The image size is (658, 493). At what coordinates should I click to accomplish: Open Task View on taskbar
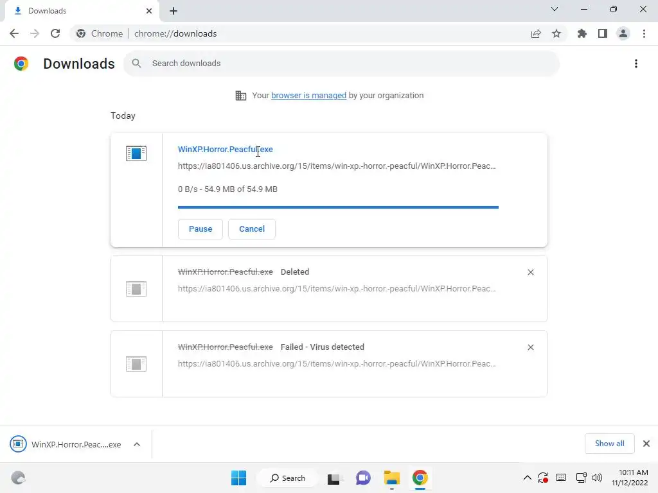pos(334,478)
